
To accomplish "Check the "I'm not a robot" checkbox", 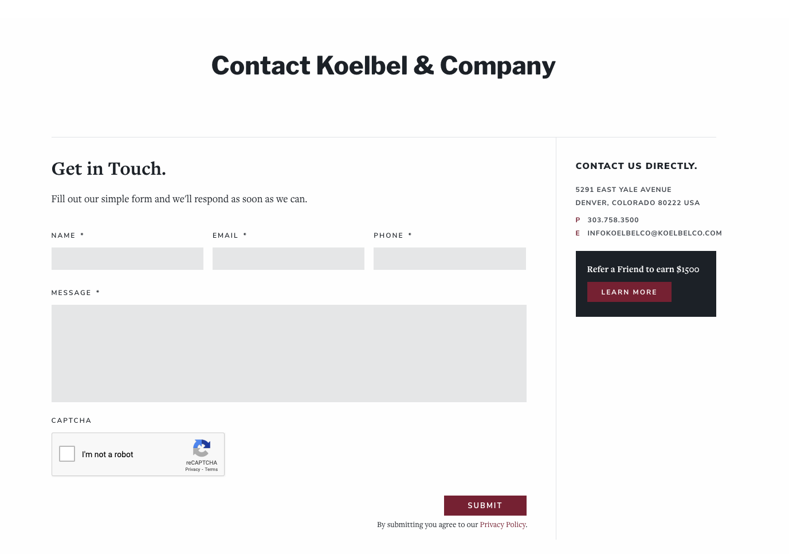I will 67,454.
